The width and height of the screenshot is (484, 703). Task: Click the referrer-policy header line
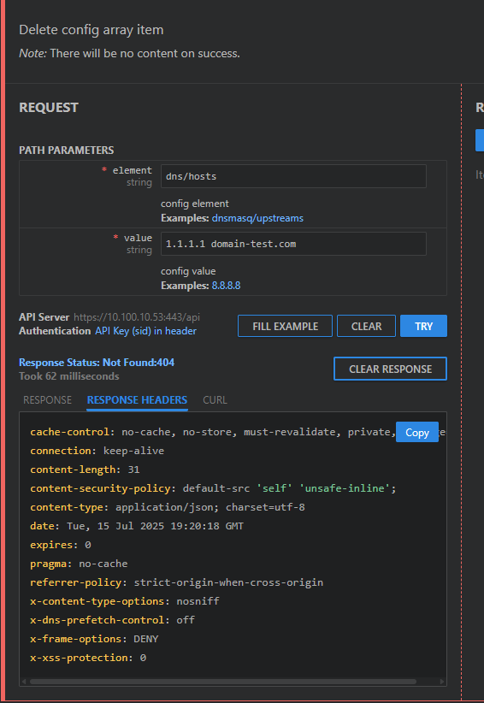pos(176,582)
